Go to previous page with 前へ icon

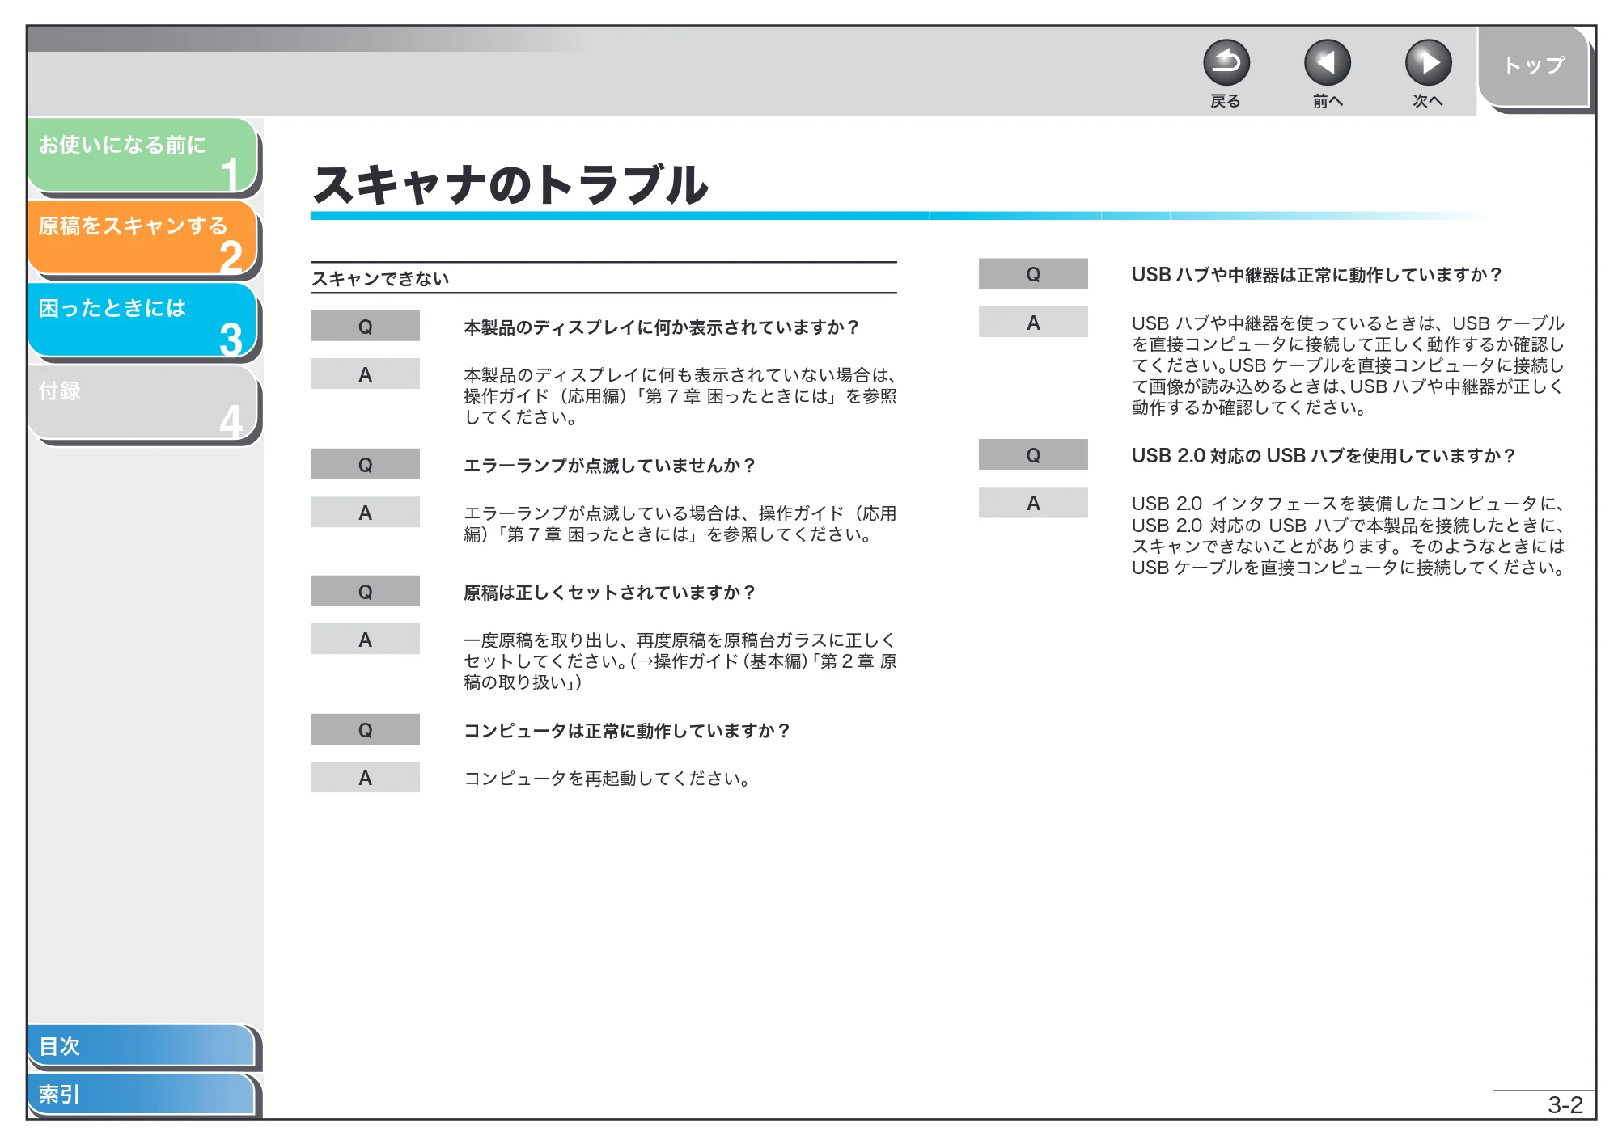1327,63
